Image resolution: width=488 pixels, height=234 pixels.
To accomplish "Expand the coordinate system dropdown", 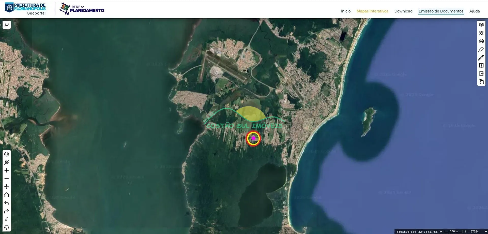I will click(441, 231).
